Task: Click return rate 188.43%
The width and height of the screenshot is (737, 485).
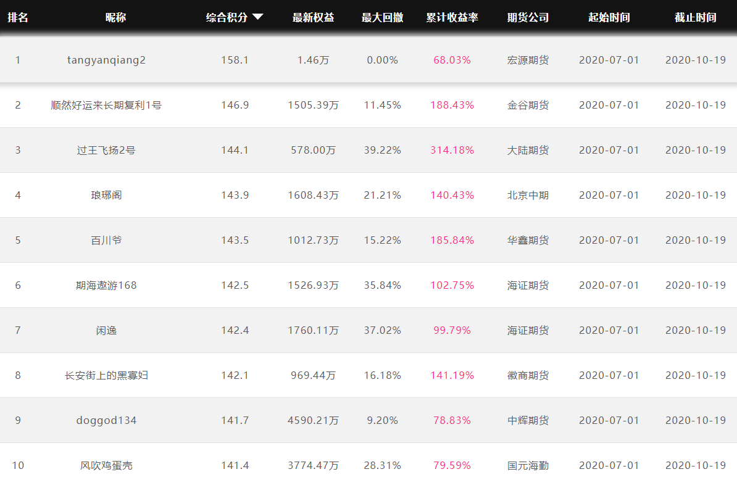Action: pyautogui.click(x=452, y=106)
